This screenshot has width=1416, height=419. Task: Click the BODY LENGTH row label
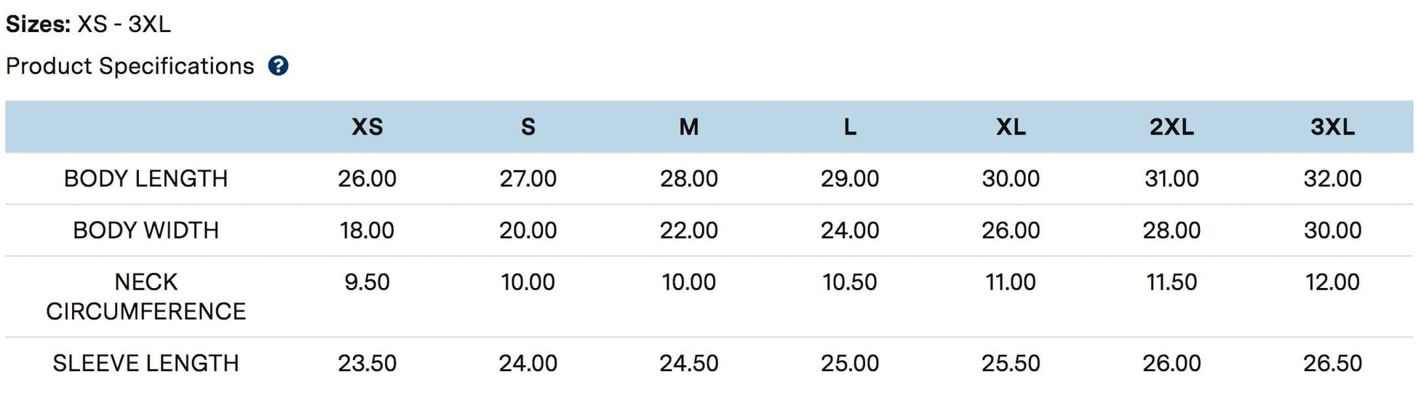tap(146, 178)
